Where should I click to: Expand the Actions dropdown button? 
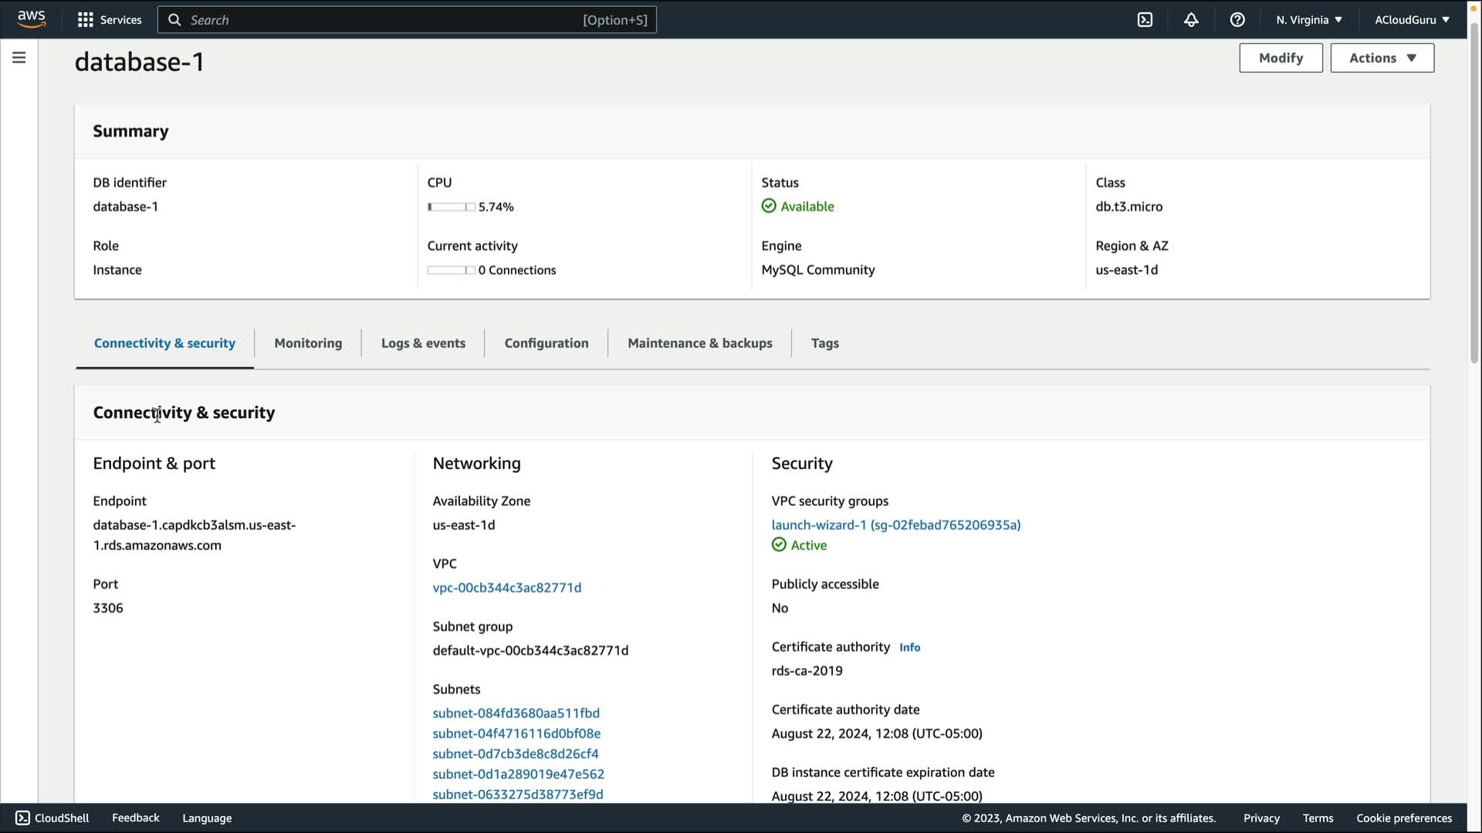coord(1382,58)
